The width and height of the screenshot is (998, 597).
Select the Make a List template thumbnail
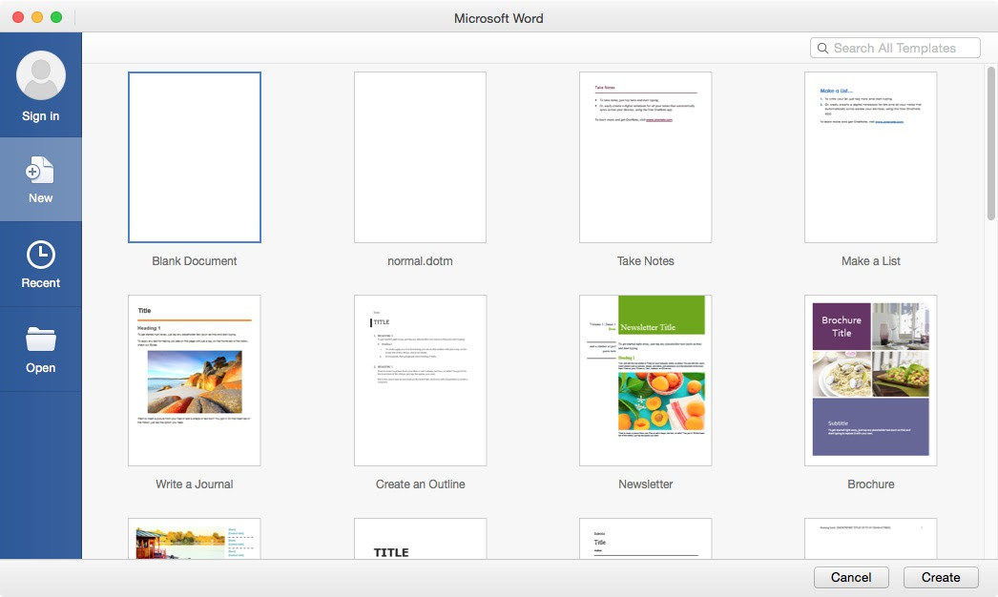coord(871,157)
